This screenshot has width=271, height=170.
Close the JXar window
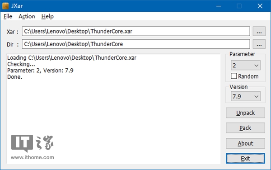[x=260, y=6]
